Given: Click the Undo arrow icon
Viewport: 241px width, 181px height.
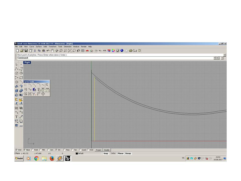Looking at the screenshot, I should point(48,51).
